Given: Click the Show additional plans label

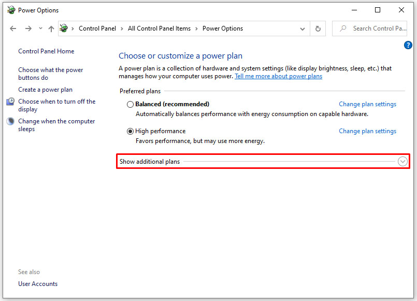Looking at the screenshot, I should (150, 162).
